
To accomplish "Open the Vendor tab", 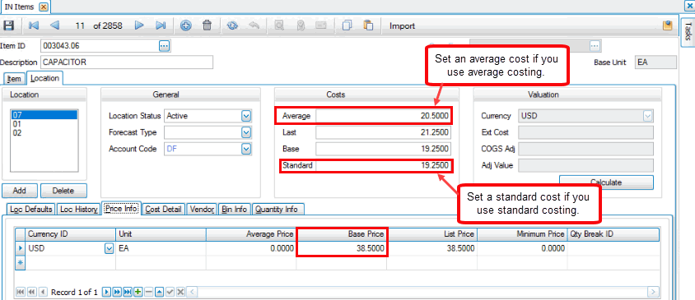I will 202,210.
